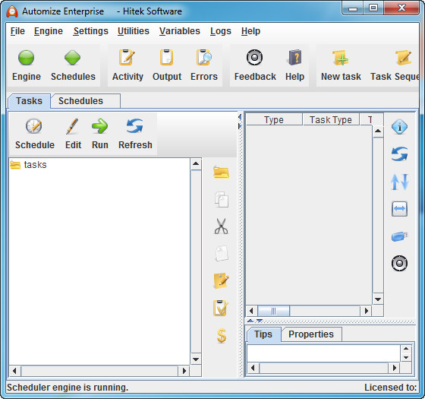The image size is (425, 399).
Task: Open the Task Sequence icon
Action: pos(403,58)
